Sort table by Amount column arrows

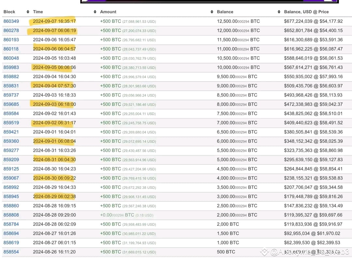pos(212,12)
